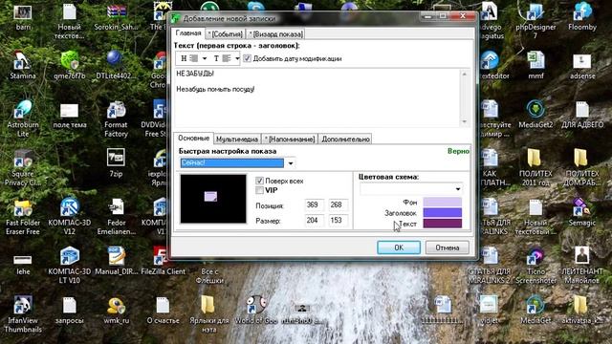The width and height of the screenshot is (612, 344).
Task: Click the 'Отмена' button
Action: coord(448,247)
